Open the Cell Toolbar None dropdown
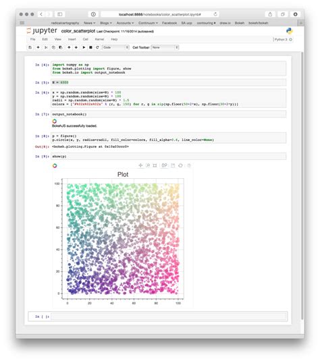Viewport: 320px width, 361px height. click(165, 47)
